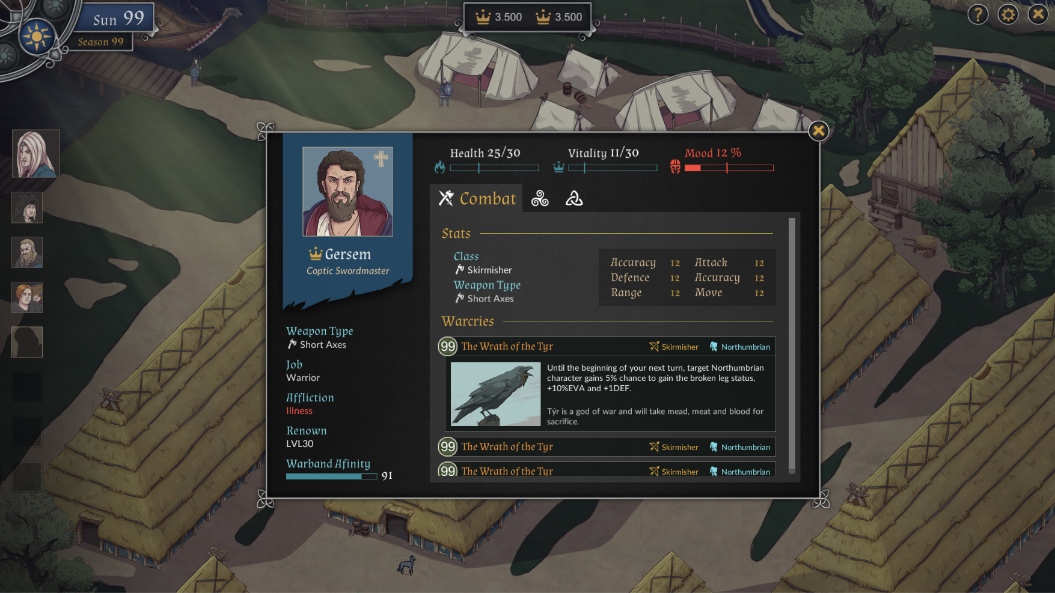Select the empty silhouette portrait slot
1055x593 pixels.
click(27, 342)
